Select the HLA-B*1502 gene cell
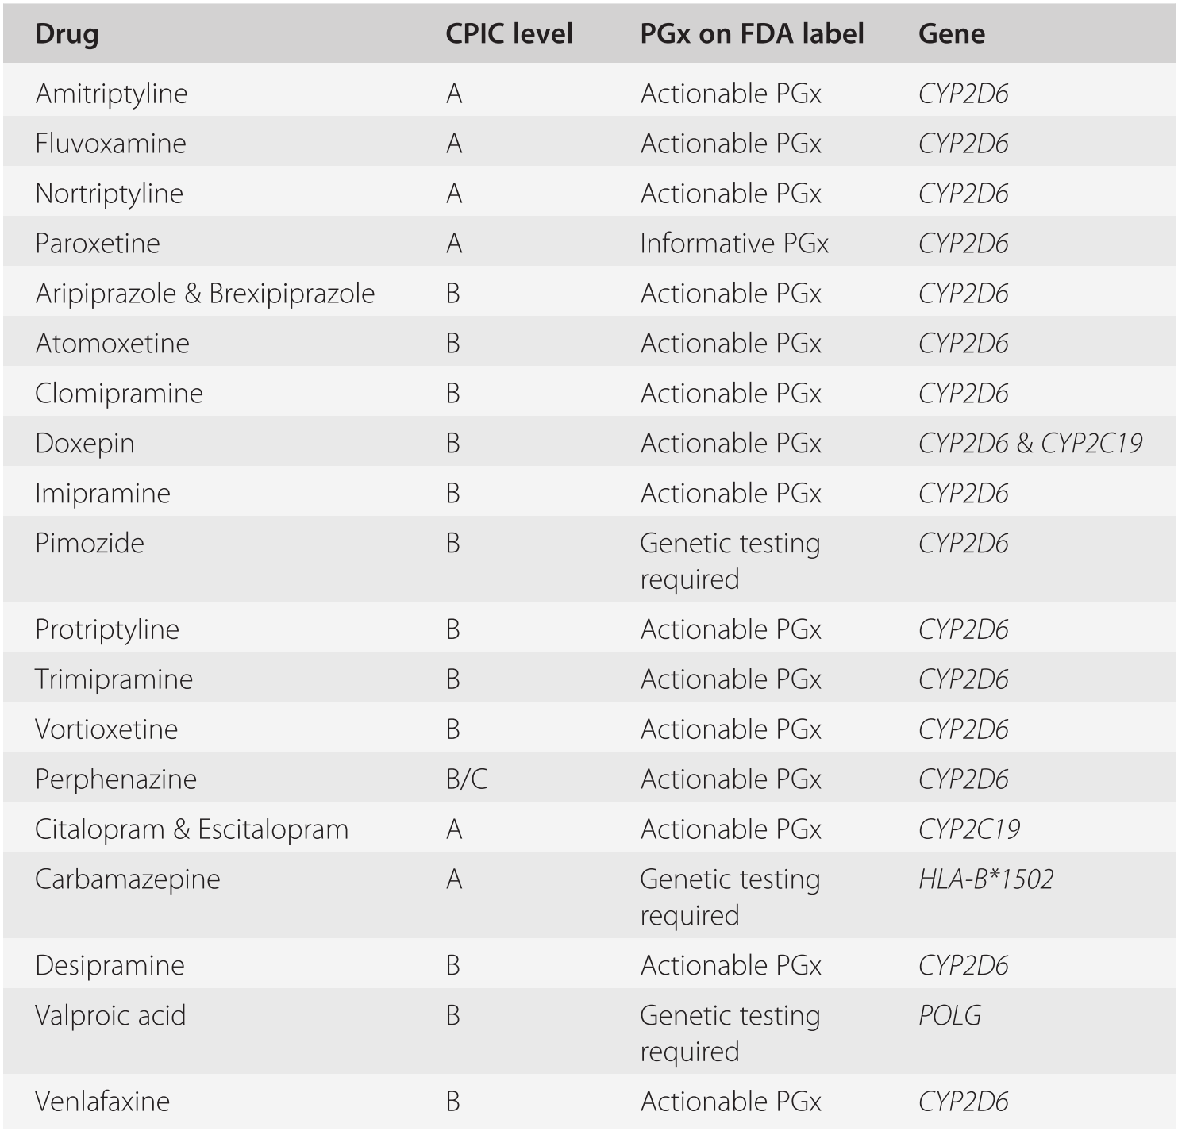The height and width of the screenshot is (1135, 1178). 986,879
